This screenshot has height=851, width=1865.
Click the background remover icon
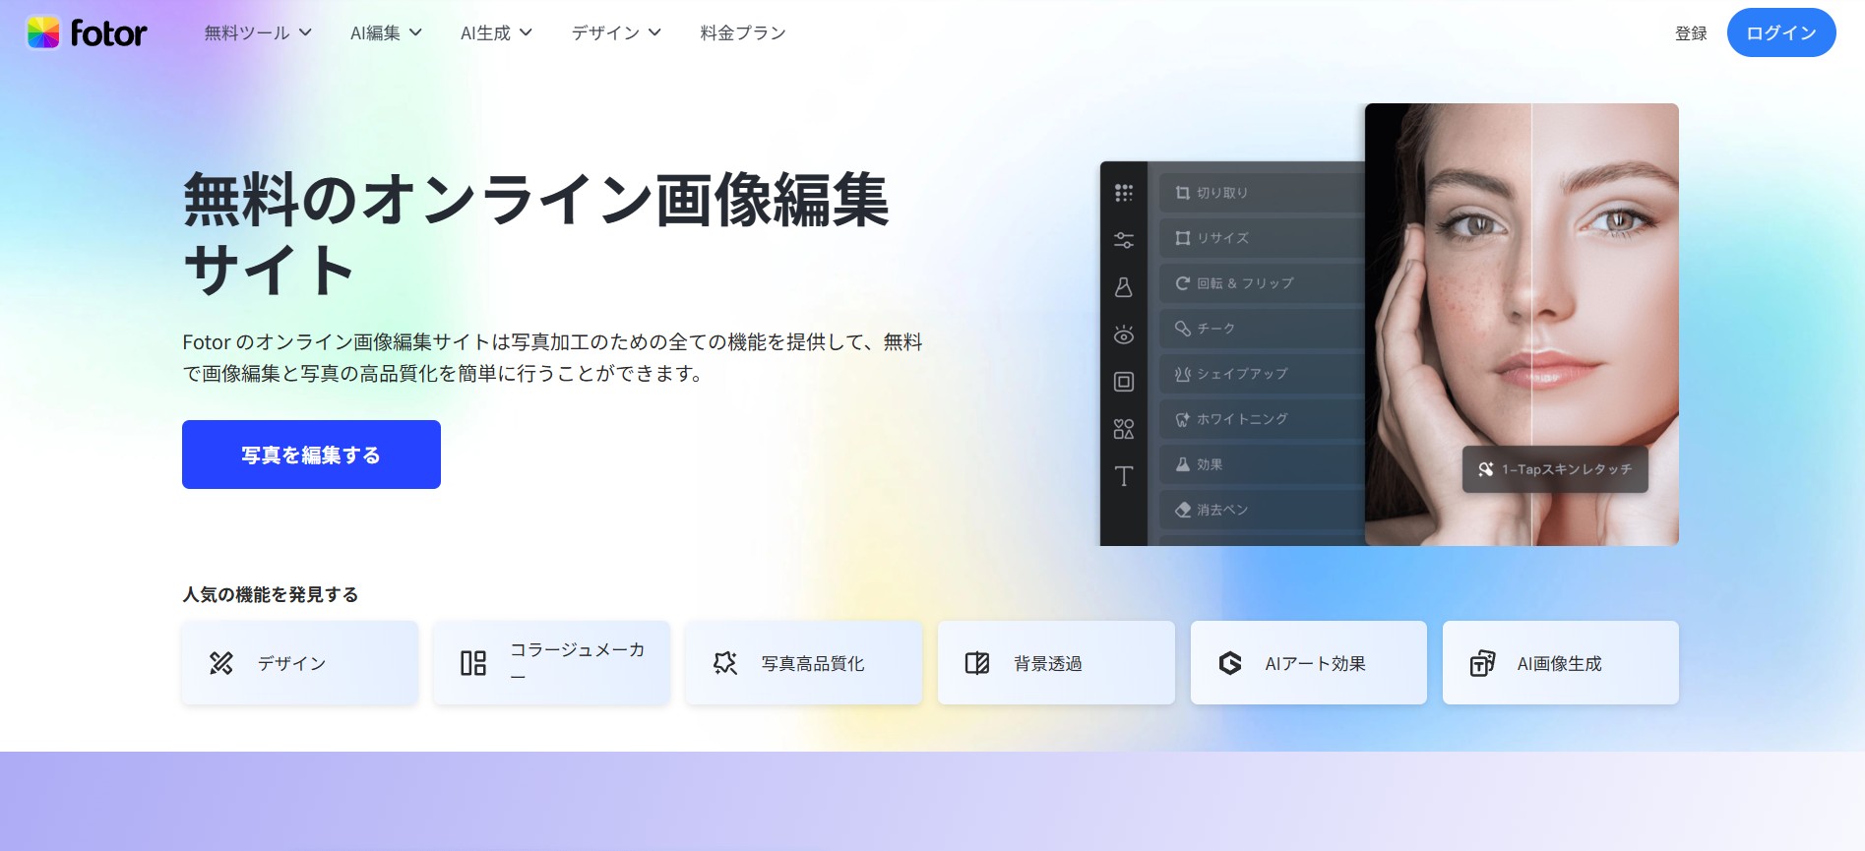coord(977,663)
